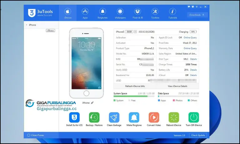The width and height of the screenshot is (240, 144).
Task: Click the iPhone screen preview image
Action: pos(87,63)
